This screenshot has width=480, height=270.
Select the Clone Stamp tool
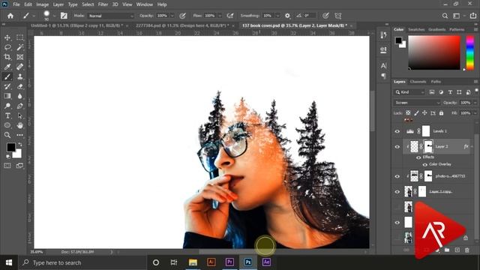20,76
